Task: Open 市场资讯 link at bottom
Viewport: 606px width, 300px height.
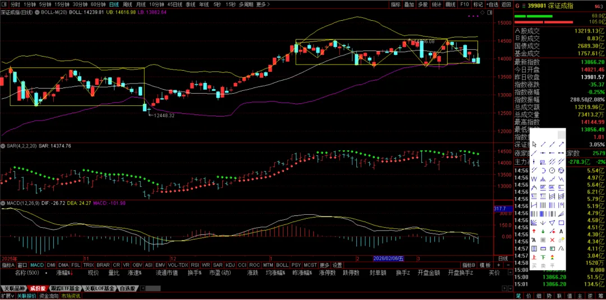Action: pos(71,296)
